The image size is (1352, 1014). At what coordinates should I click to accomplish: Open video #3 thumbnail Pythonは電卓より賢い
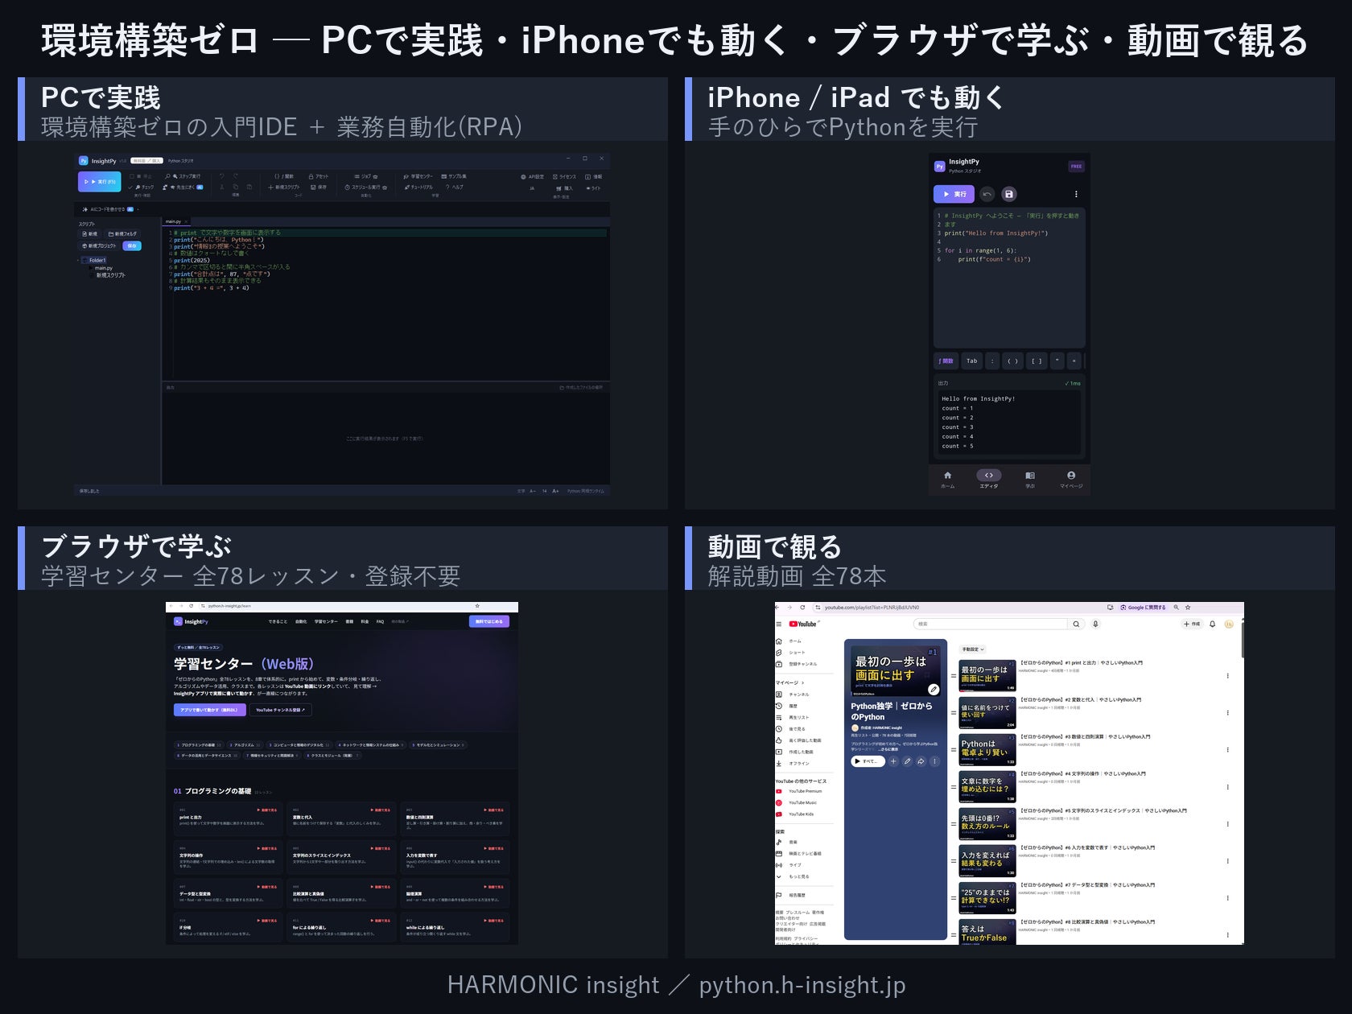(x=987, y=750)
